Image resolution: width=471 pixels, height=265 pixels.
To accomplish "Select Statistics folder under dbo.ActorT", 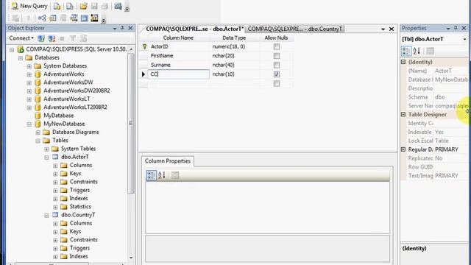I will 80,206.
